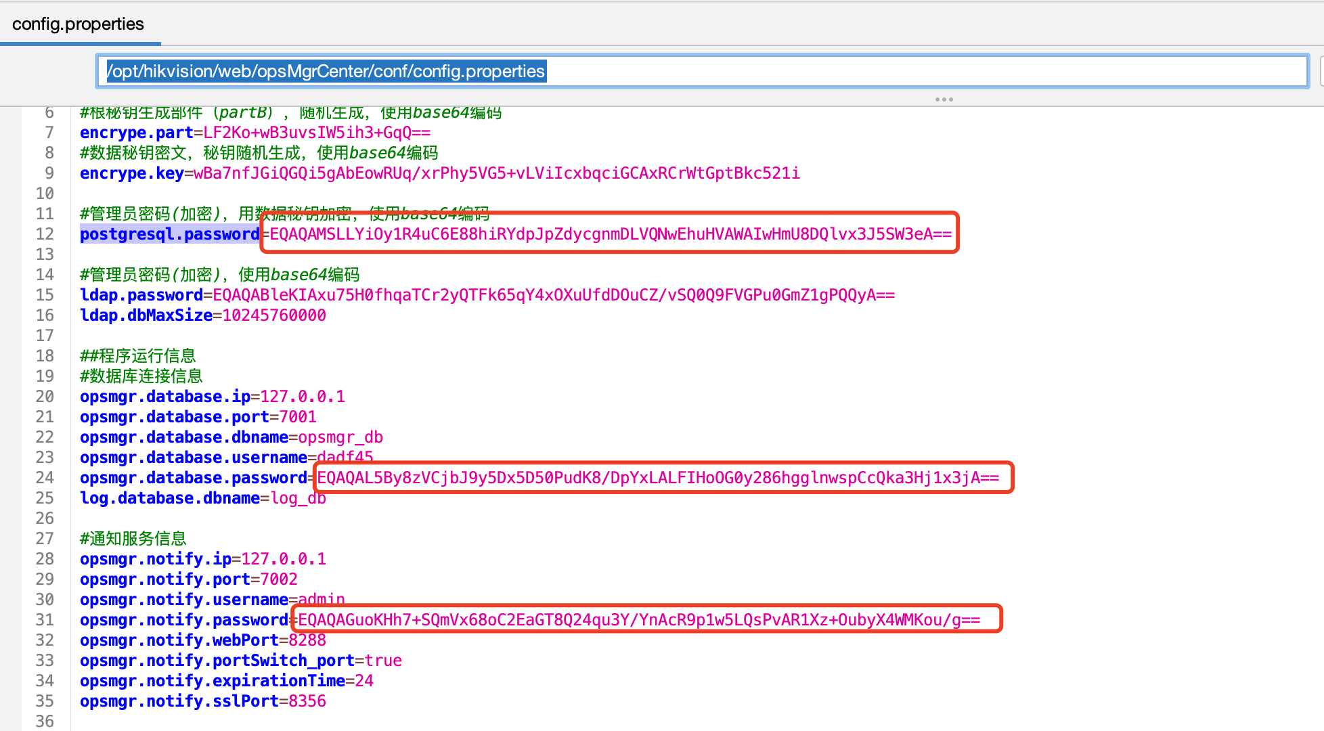Click the ldap.dbMaxSize value 10245760000
The image size is (1324, 731).
coord(274,315)
